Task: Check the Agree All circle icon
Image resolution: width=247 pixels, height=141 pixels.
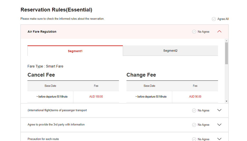Action: click(214, 19)
